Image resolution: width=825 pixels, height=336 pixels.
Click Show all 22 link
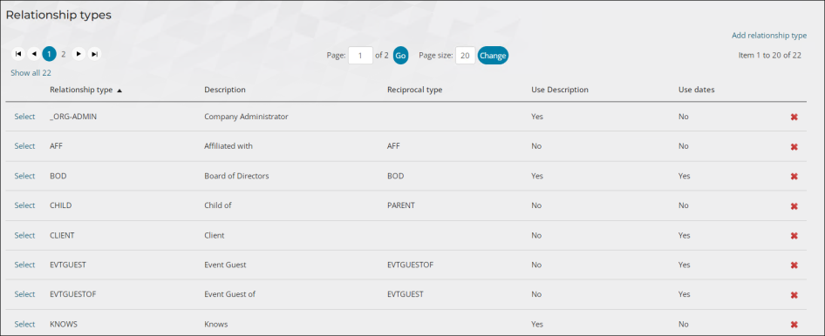pyautogui.click(x=31, y=73)
